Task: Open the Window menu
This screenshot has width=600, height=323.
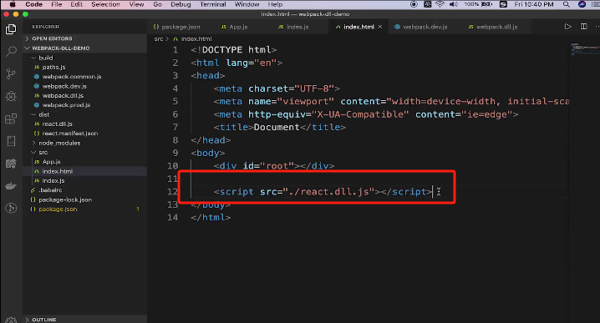Action: click(247, 4)
